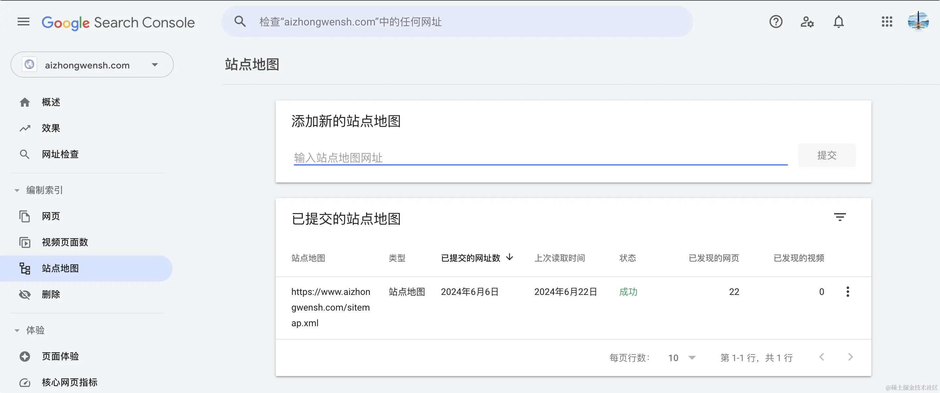Focus the 输入站点地图网址 input field
The image size is (940, 393).
point(540,158)
